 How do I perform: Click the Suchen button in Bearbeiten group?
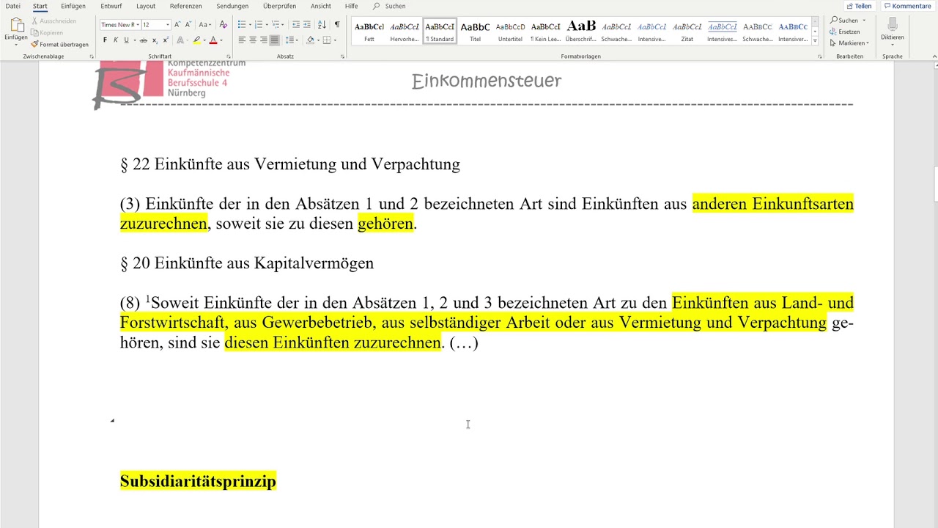point(848,21)
